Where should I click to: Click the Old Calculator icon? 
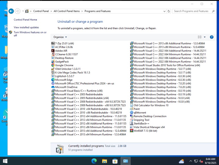click(132, 105)
